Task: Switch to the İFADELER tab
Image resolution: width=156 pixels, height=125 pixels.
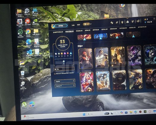Action: (79, 31)
